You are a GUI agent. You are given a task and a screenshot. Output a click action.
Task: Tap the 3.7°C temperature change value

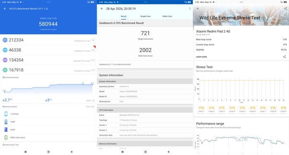pos(7,100)
